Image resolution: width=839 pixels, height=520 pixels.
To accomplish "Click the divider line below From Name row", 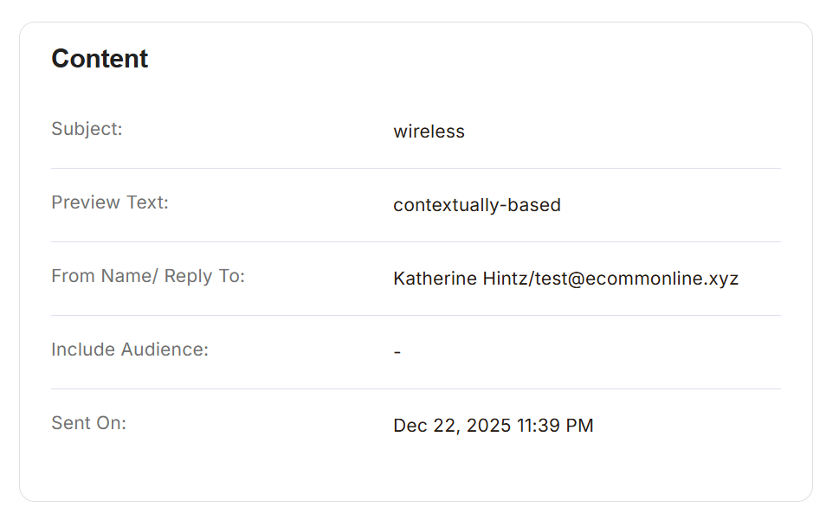I will pyautogui.click(x=416, y=316).
